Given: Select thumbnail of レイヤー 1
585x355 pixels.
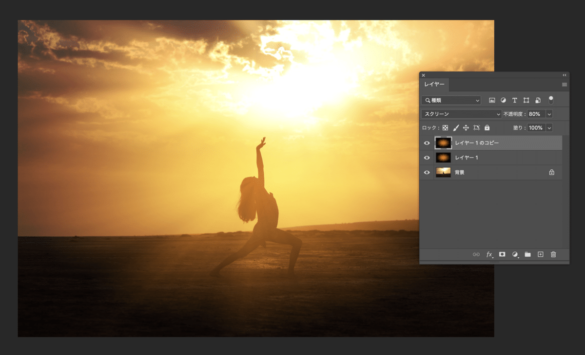Looking at the screenshot, I should pyautogui.click(x=443, y=158).
